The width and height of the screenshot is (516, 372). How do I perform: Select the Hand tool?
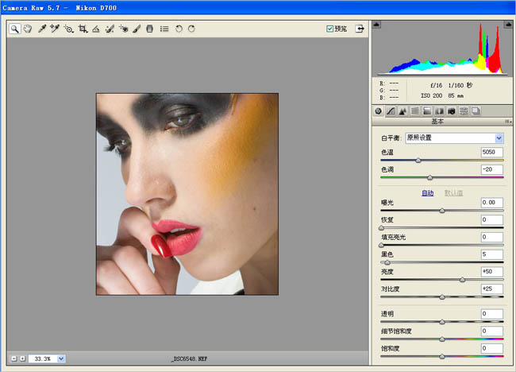[28, 29]
